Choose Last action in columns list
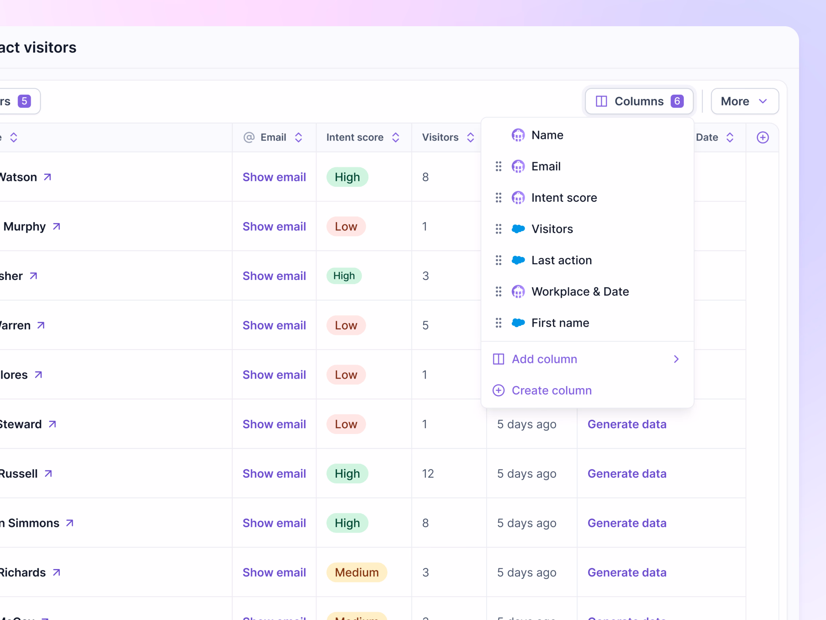Viewport: 826px width, 620px height. 587,260
